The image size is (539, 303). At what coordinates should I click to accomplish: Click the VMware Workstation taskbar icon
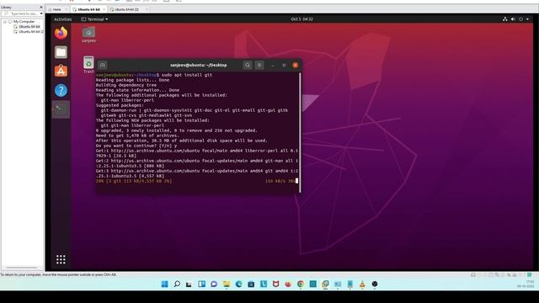click(x=325, y=284)
